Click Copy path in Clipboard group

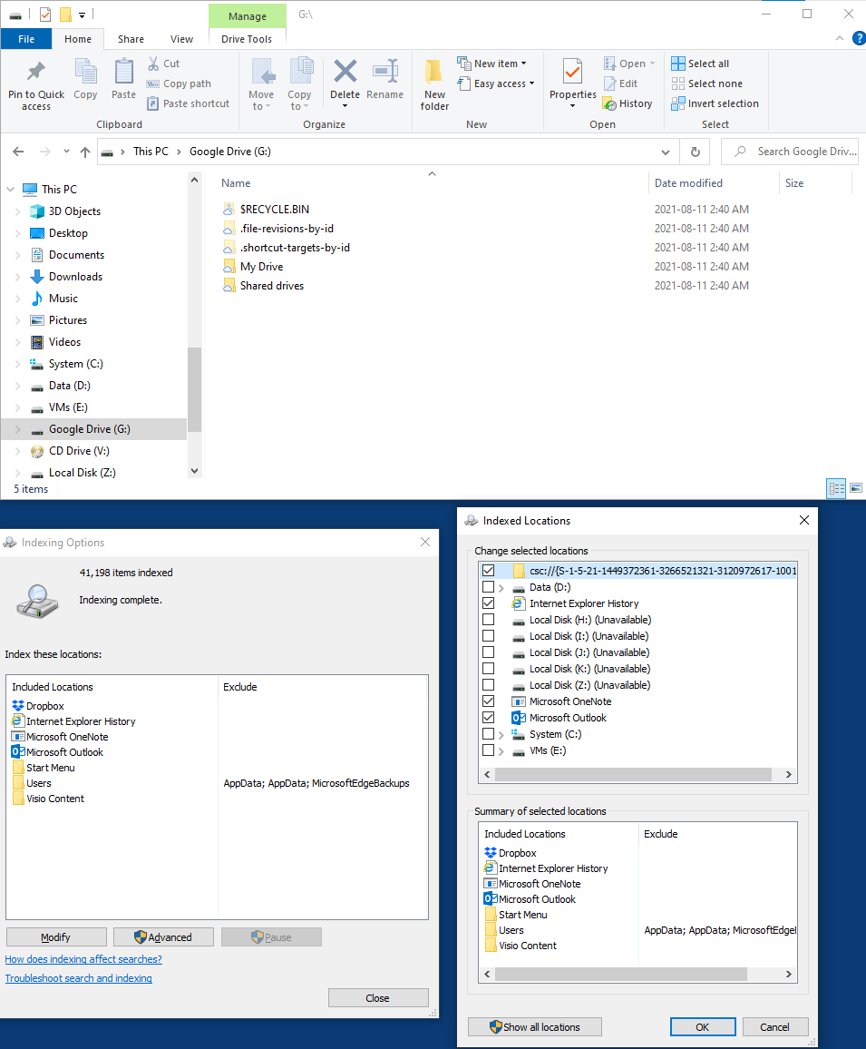[180, 83]
